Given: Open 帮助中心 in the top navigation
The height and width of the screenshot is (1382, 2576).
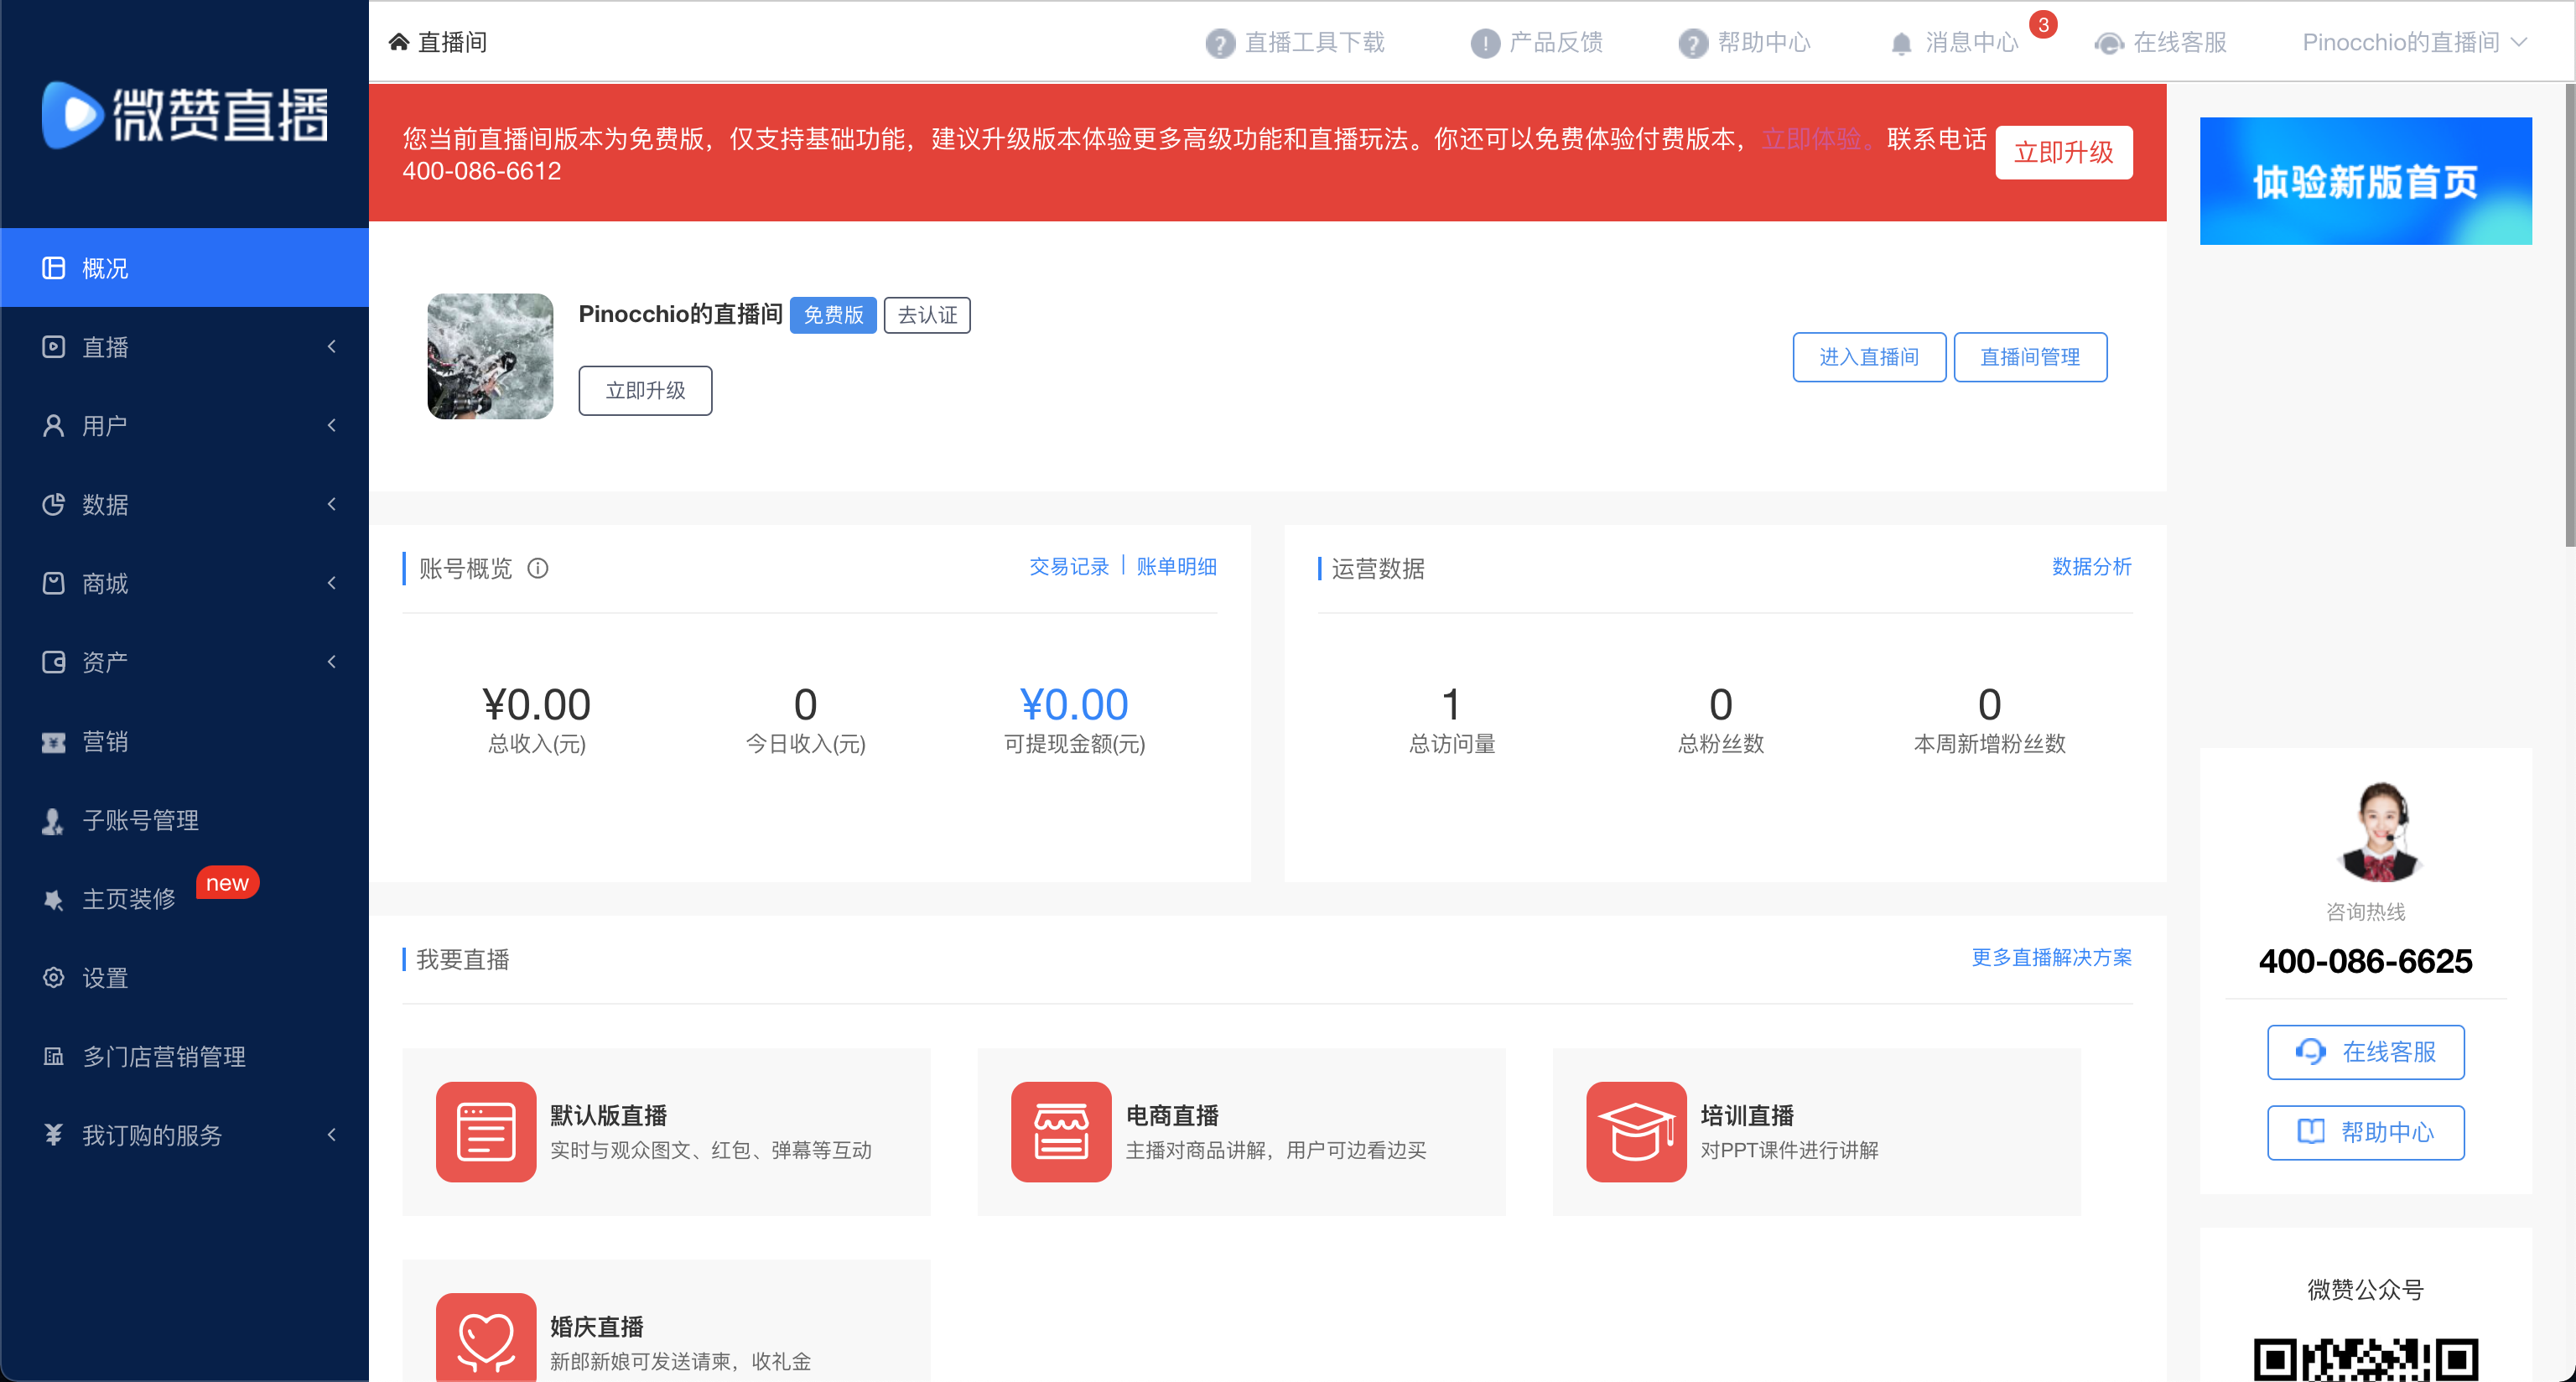Looking at the screenshot, I should 1764,42.
